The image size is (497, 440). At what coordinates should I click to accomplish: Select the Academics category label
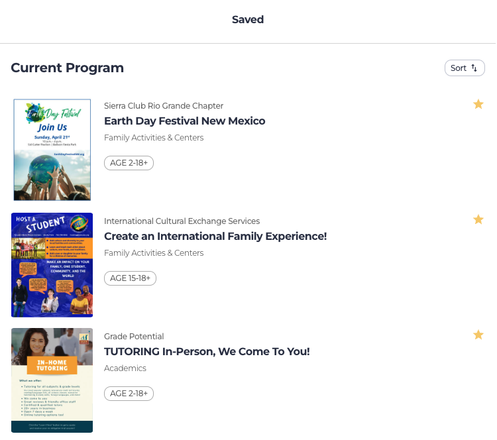[125, 368]
